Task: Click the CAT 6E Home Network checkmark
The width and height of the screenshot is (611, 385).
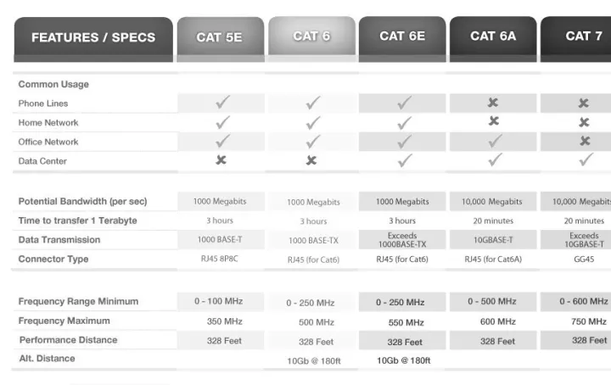Action: click(404, 122)
